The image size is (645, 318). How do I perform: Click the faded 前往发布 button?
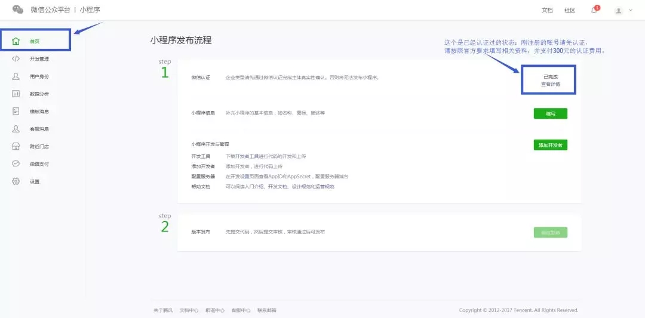click(x=551, y=233)
